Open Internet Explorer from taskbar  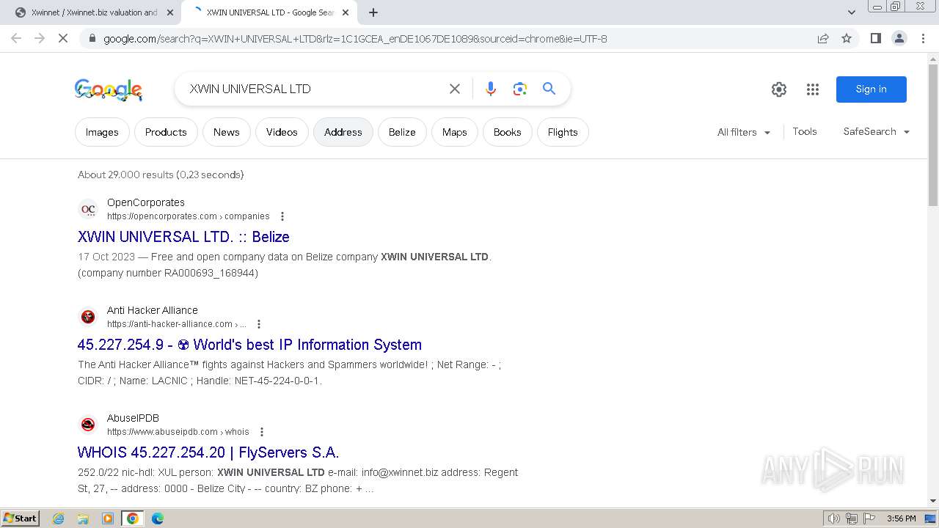click(x=59, y=518)
